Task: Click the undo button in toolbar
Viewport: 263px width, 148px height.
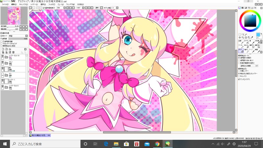Action: coord(30,8)
